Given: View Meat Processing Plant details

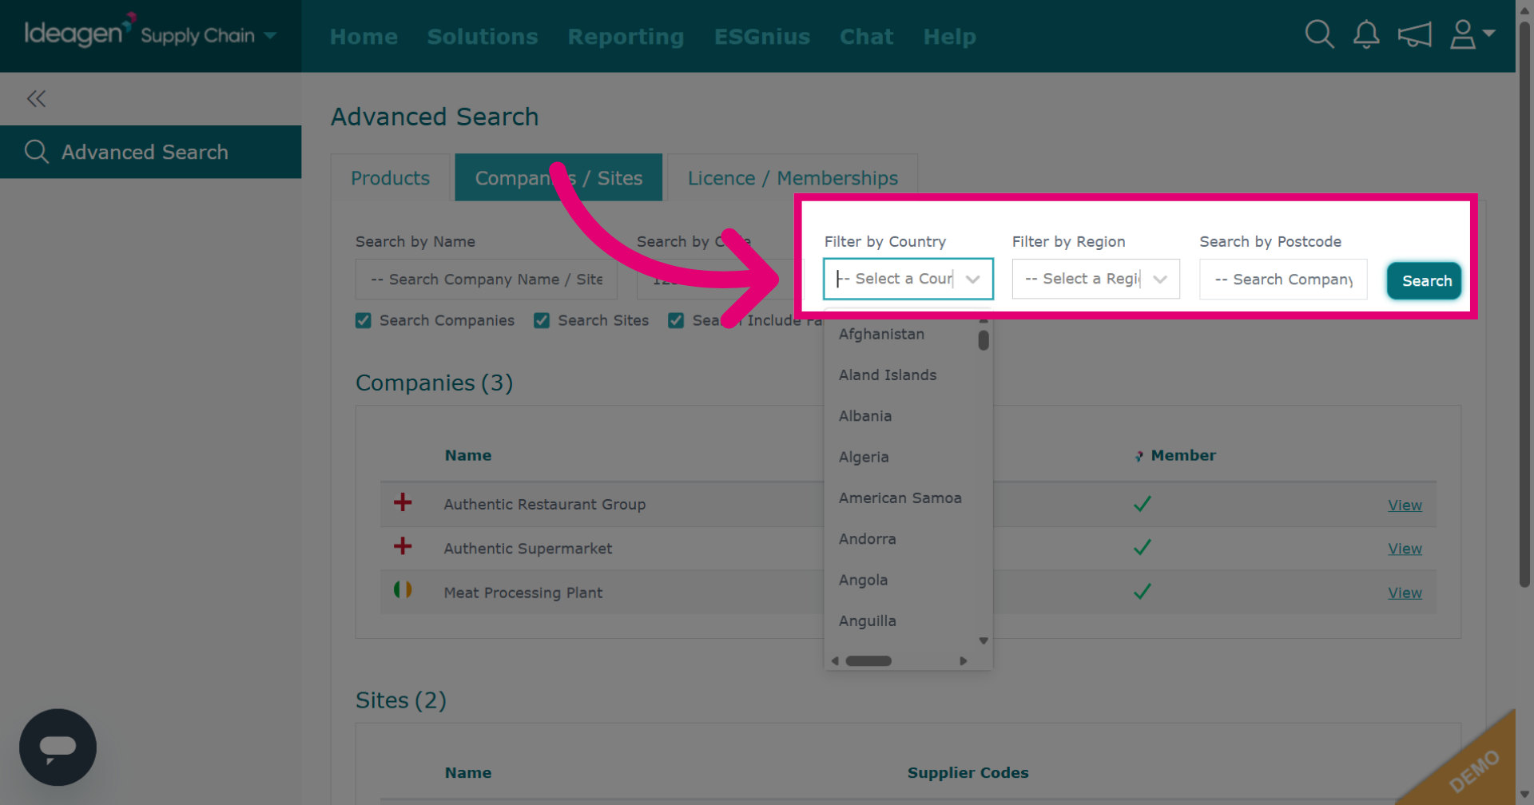Looking at the screenshot, I should [1405, 593].
